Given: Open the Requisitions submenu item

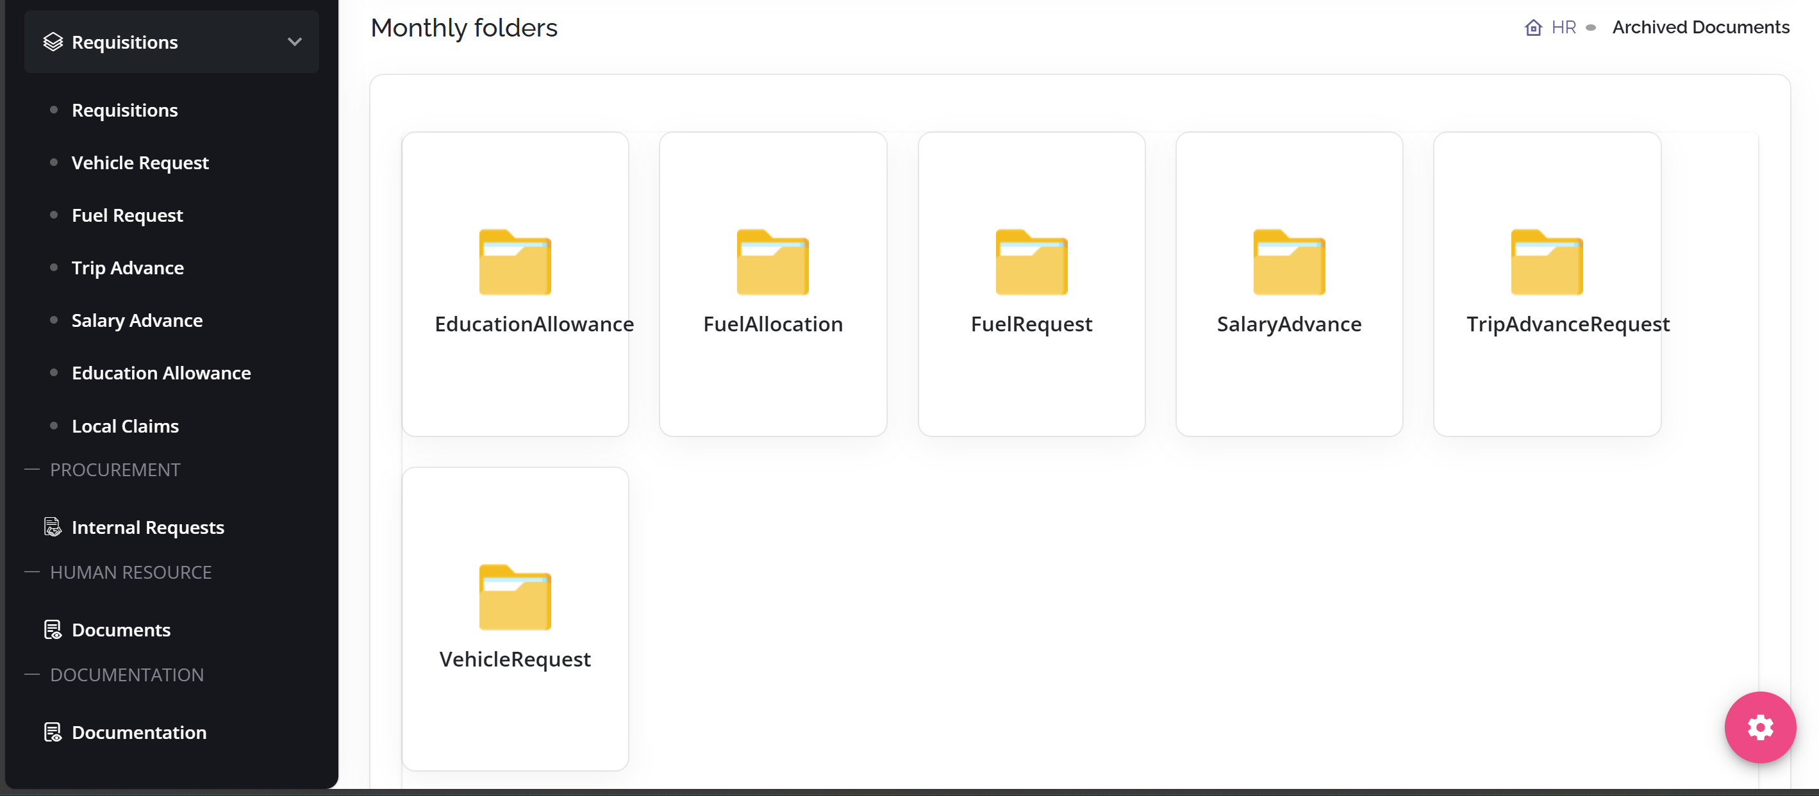Looking at the screenshot, I should coord(124,110).
